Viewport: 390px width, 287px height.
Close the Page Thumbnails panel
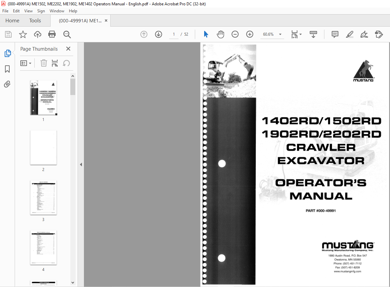point(68,49)
